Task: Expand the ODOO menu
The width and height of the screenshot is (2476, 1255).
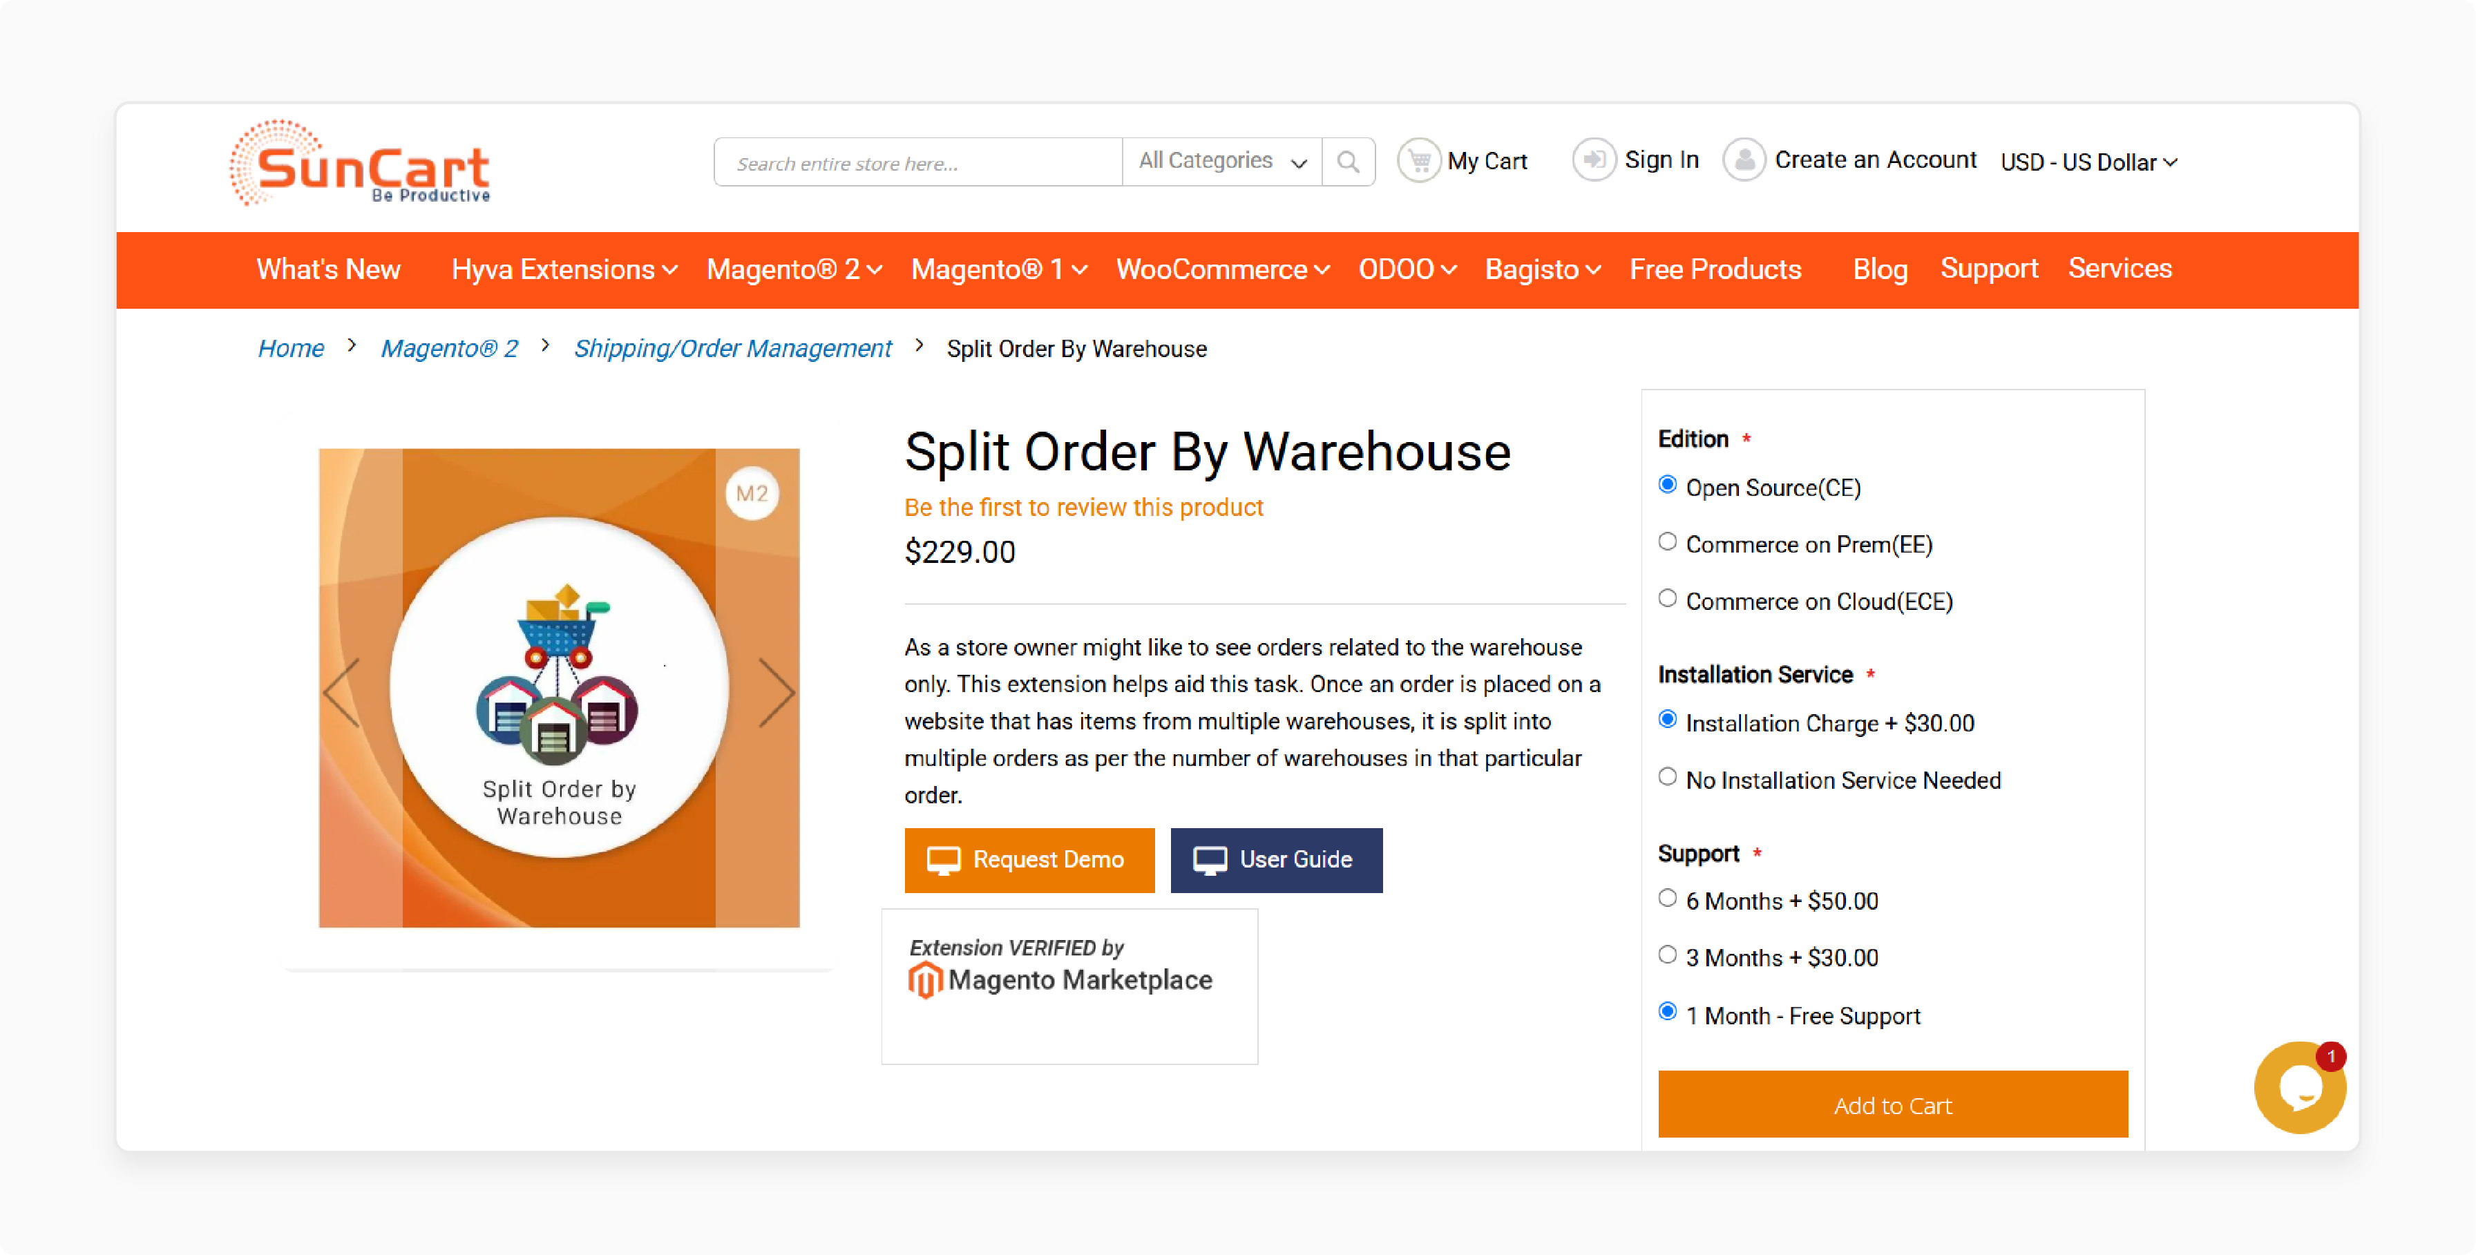Action: pos(1407,270)
